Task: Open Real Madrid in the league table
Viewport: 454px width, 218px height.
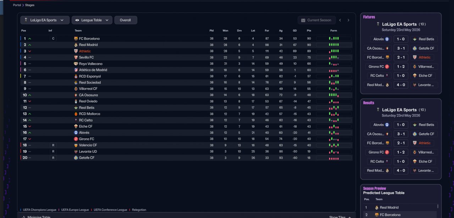Action: pos(88,45)
